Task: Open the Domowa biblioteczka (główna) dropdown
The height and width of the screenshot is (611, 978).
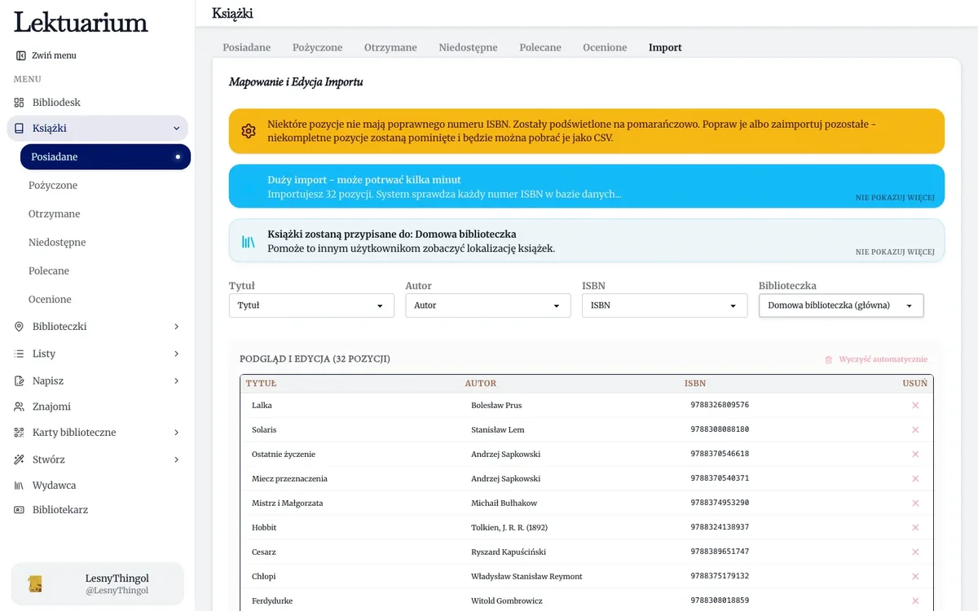Action: [x=841, y=305]
